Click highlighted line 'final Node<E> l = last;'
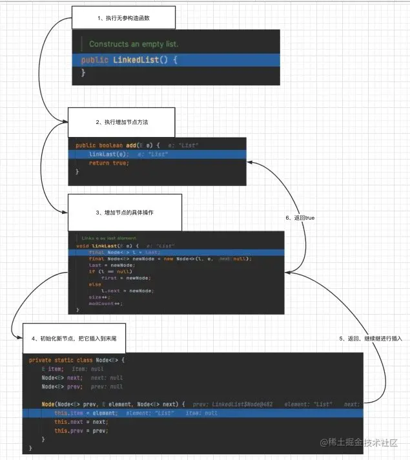This screenshot has width=410, height=460. point(176,253)
